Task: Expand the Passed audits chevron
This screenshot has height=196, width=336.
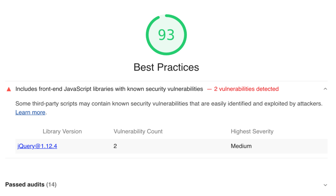Action: (x=325, y=185)
